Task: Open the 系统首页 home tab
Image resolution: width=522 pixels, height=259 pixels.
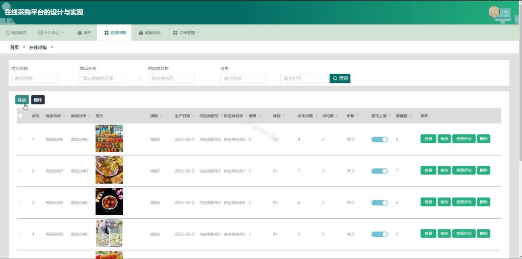Action: 16,33
